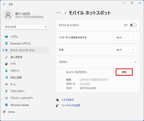
Task: Open ゲーム settings category
Action: coord(26,84)
